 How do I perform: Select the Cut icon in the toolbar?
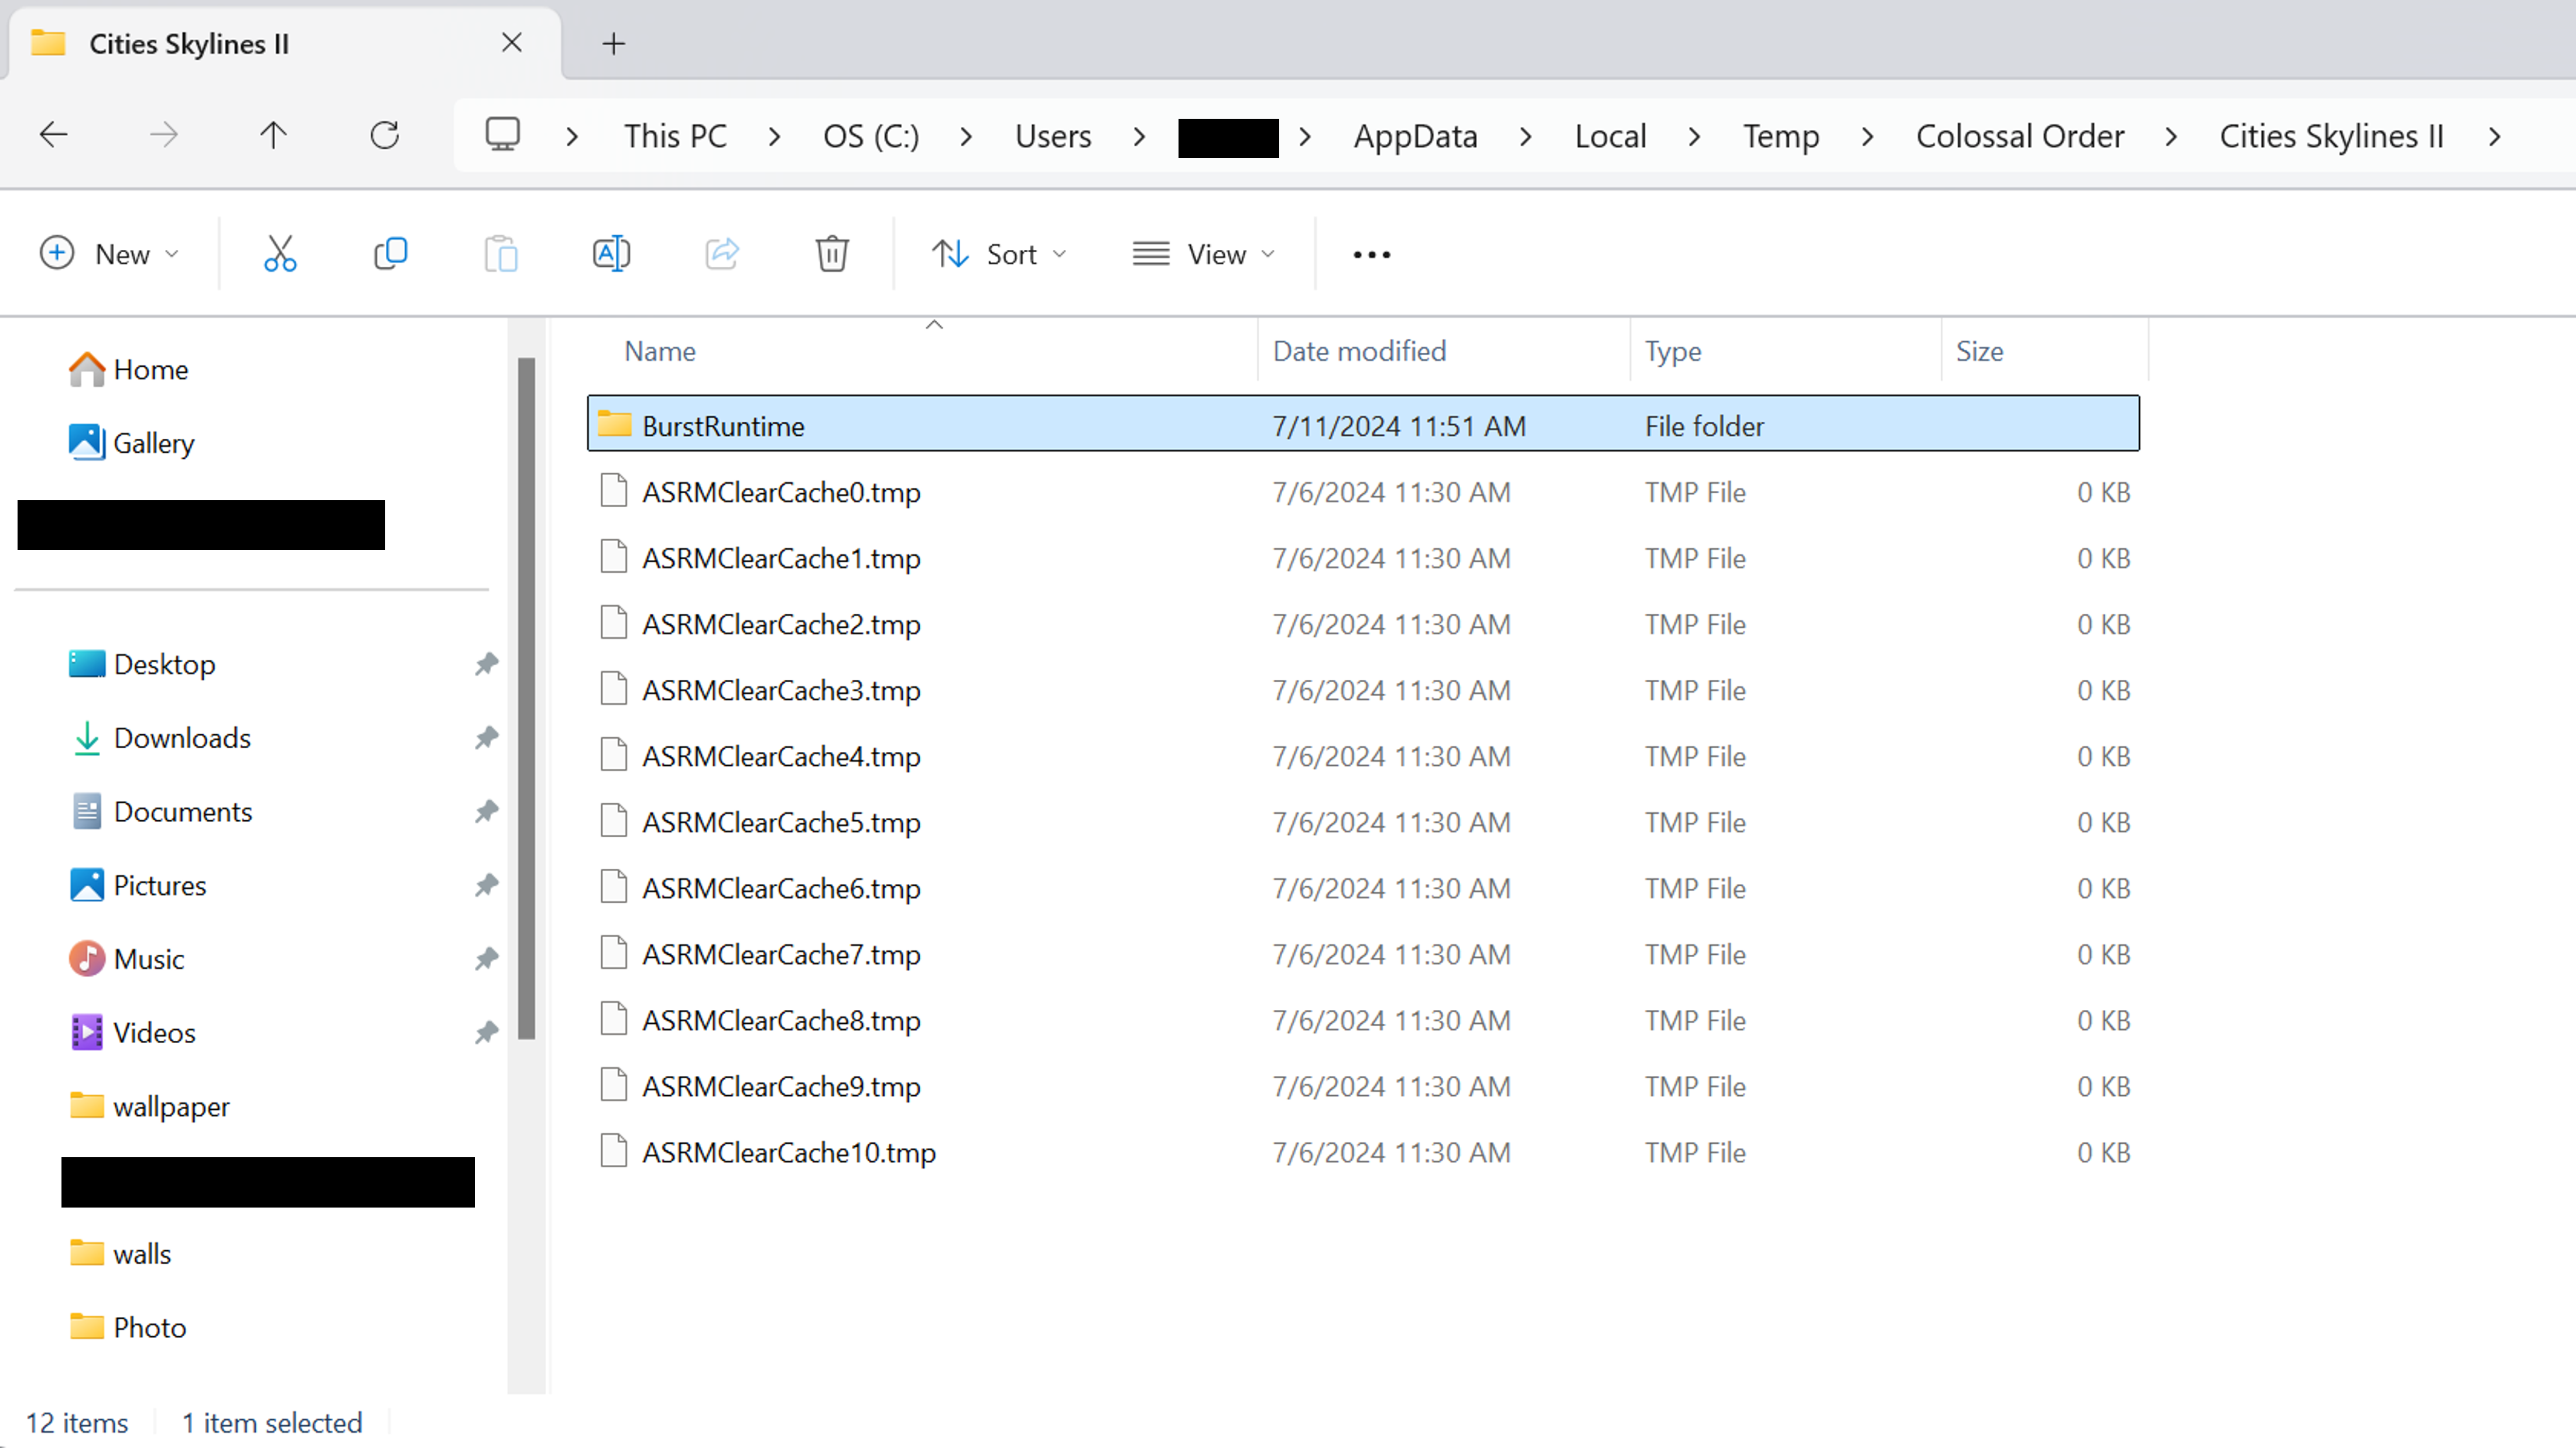point(280,253)
